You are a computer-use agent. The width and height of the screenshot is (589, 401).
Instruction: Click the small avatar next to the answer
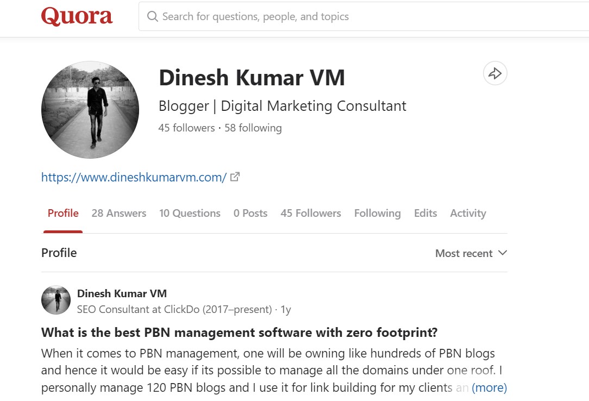point(56,299)
